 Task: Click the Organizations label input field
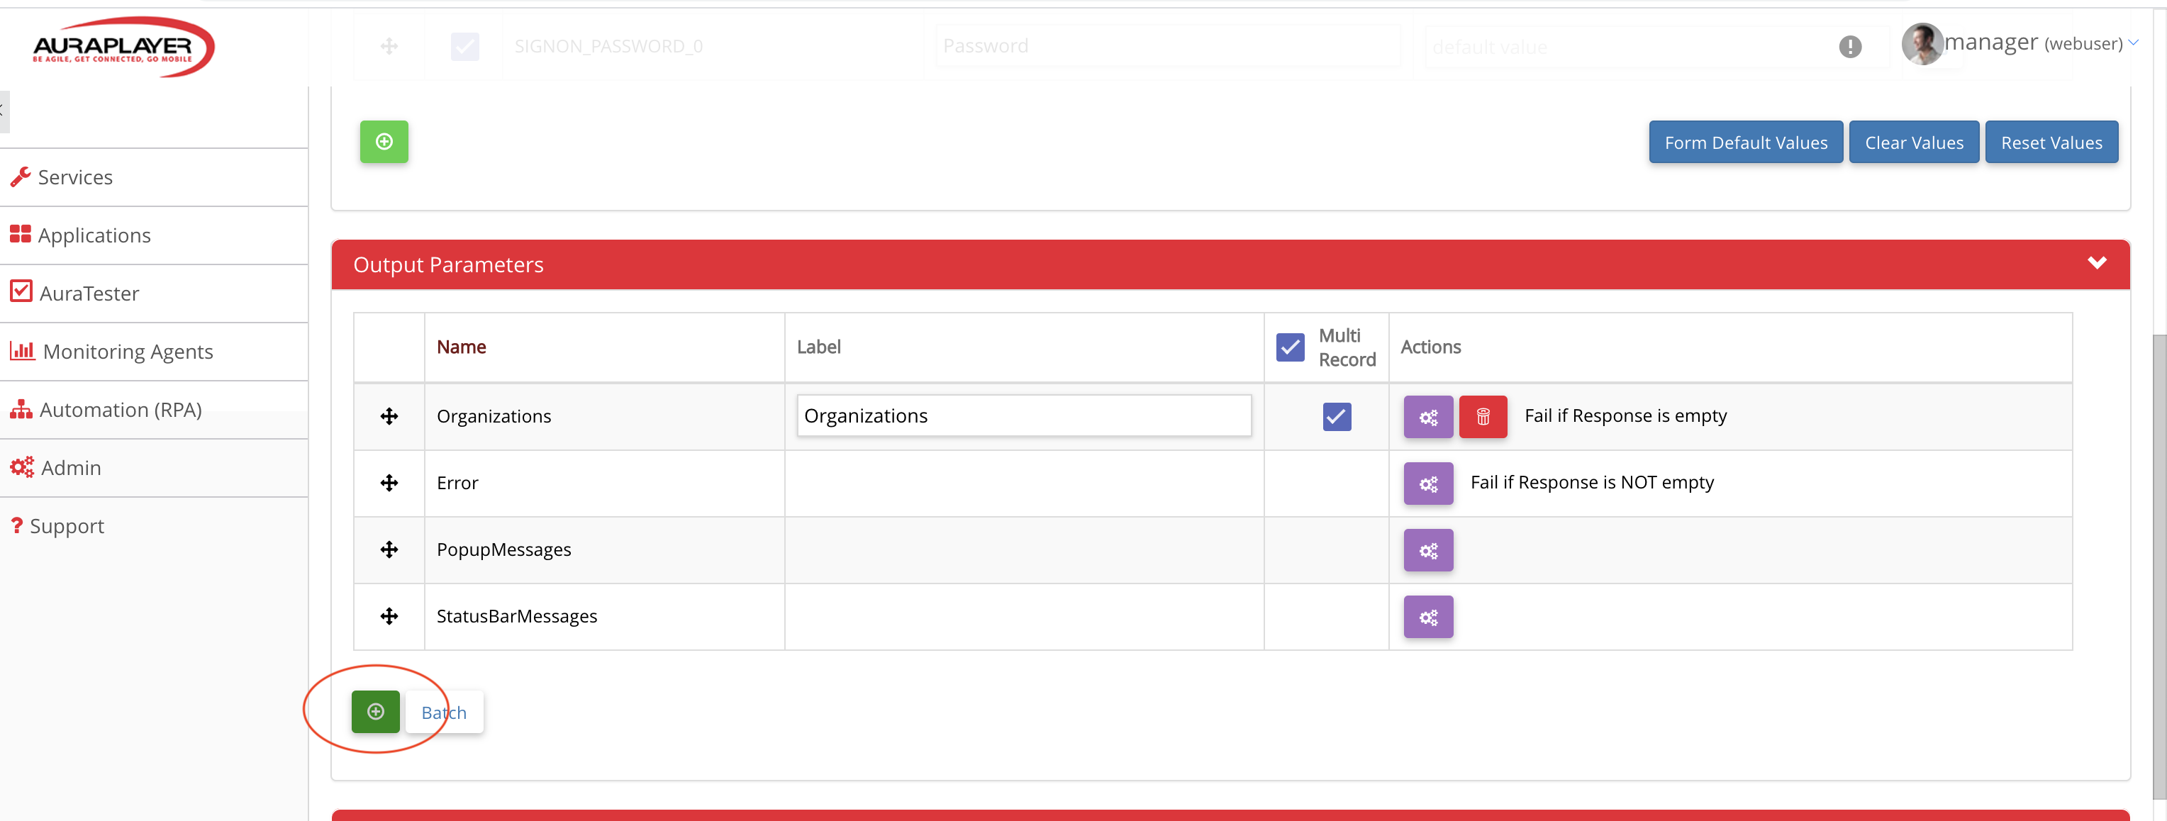tap(1023, 415)
